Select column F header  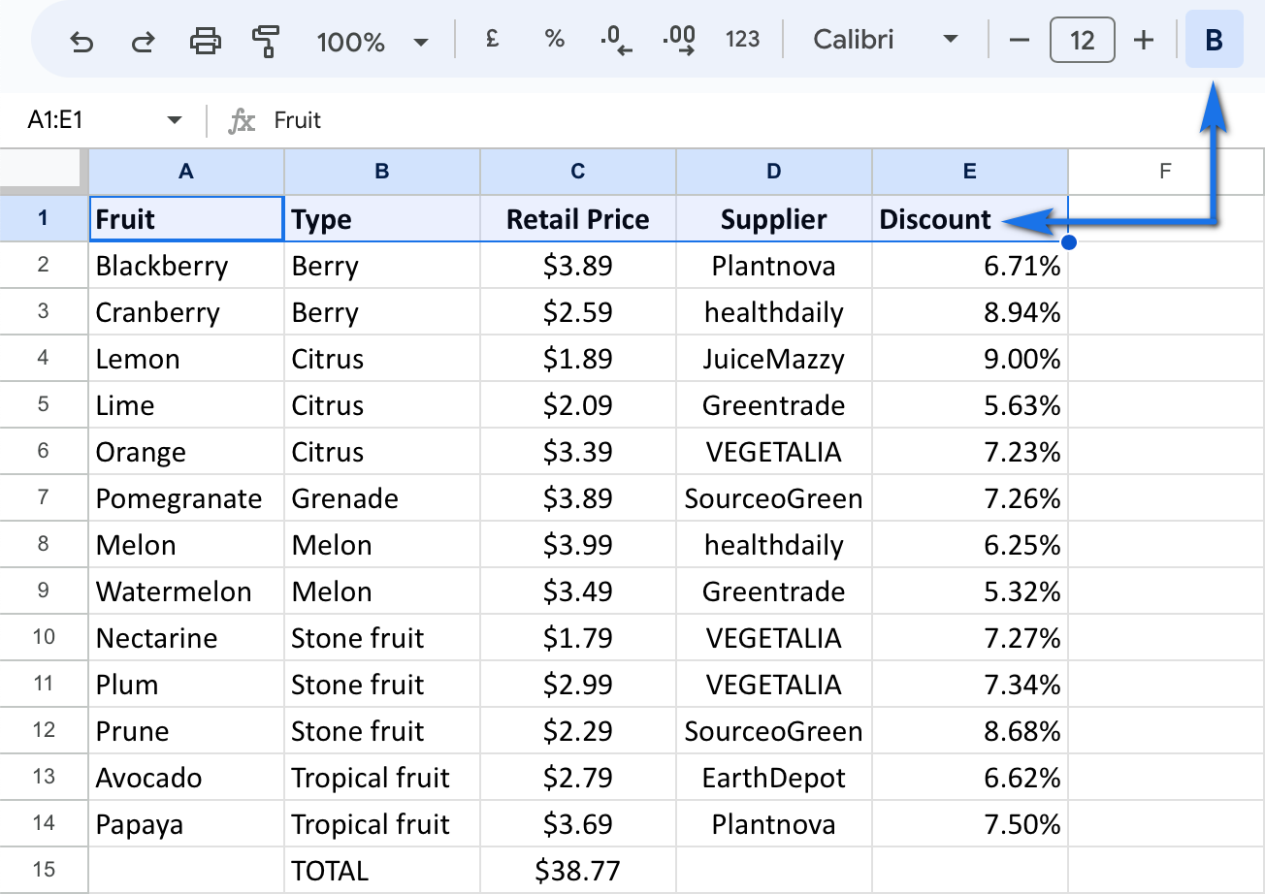(1166, 172)
